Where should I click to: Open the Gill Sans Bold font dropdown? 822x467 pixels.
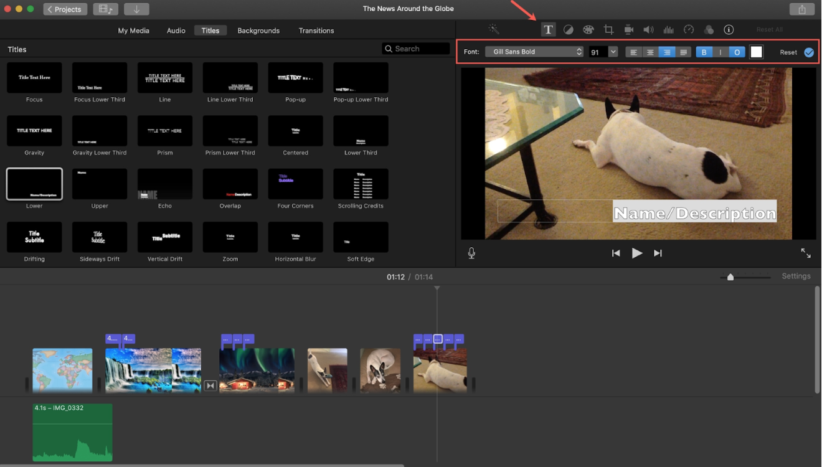(534, 52)
